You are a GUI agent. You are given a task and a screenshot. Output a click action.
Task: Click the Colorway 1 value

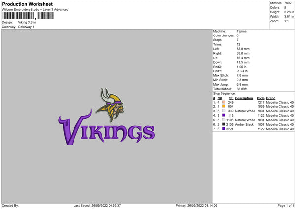point(27,27)
